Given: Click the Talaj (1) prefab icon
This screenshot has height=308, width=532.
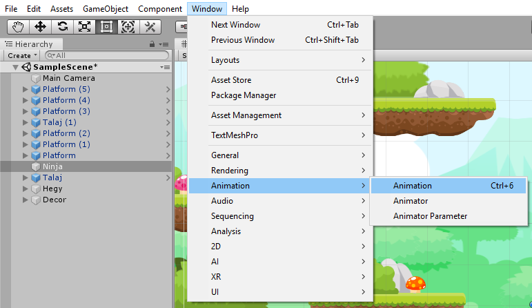Looking at the screenshot, I should coord(36,123).
